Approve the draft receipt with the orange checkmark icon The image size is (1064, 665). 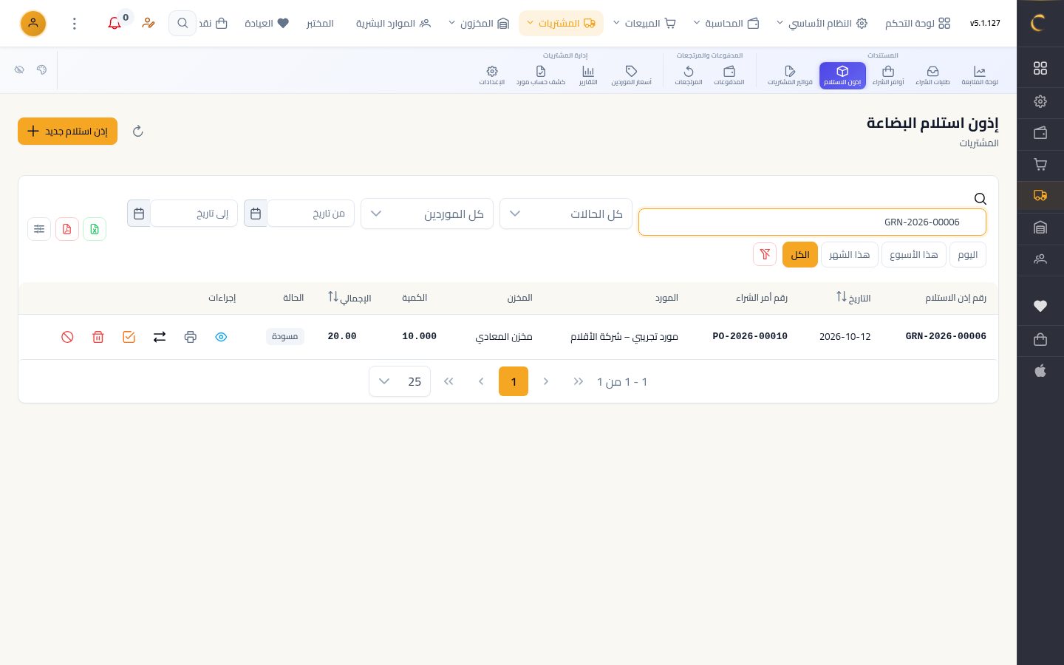tap(129, 337)
